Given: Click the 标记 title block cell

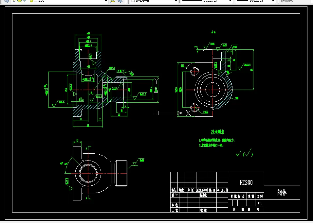Looking at the screenshot, I should click(174, 190).
